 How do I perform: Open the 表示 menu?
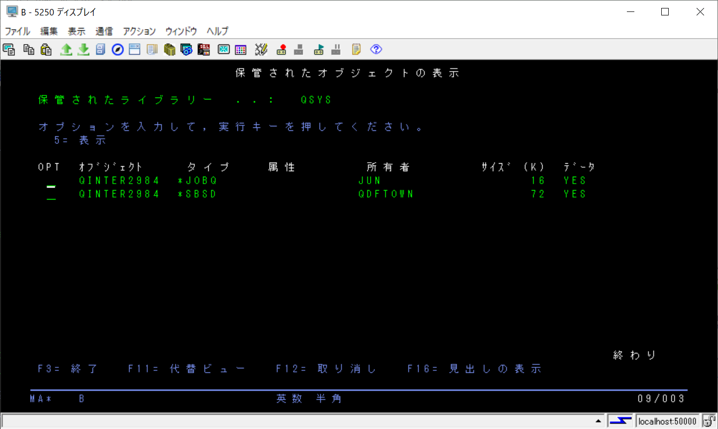pyautogui.click(x=77, y=31)
